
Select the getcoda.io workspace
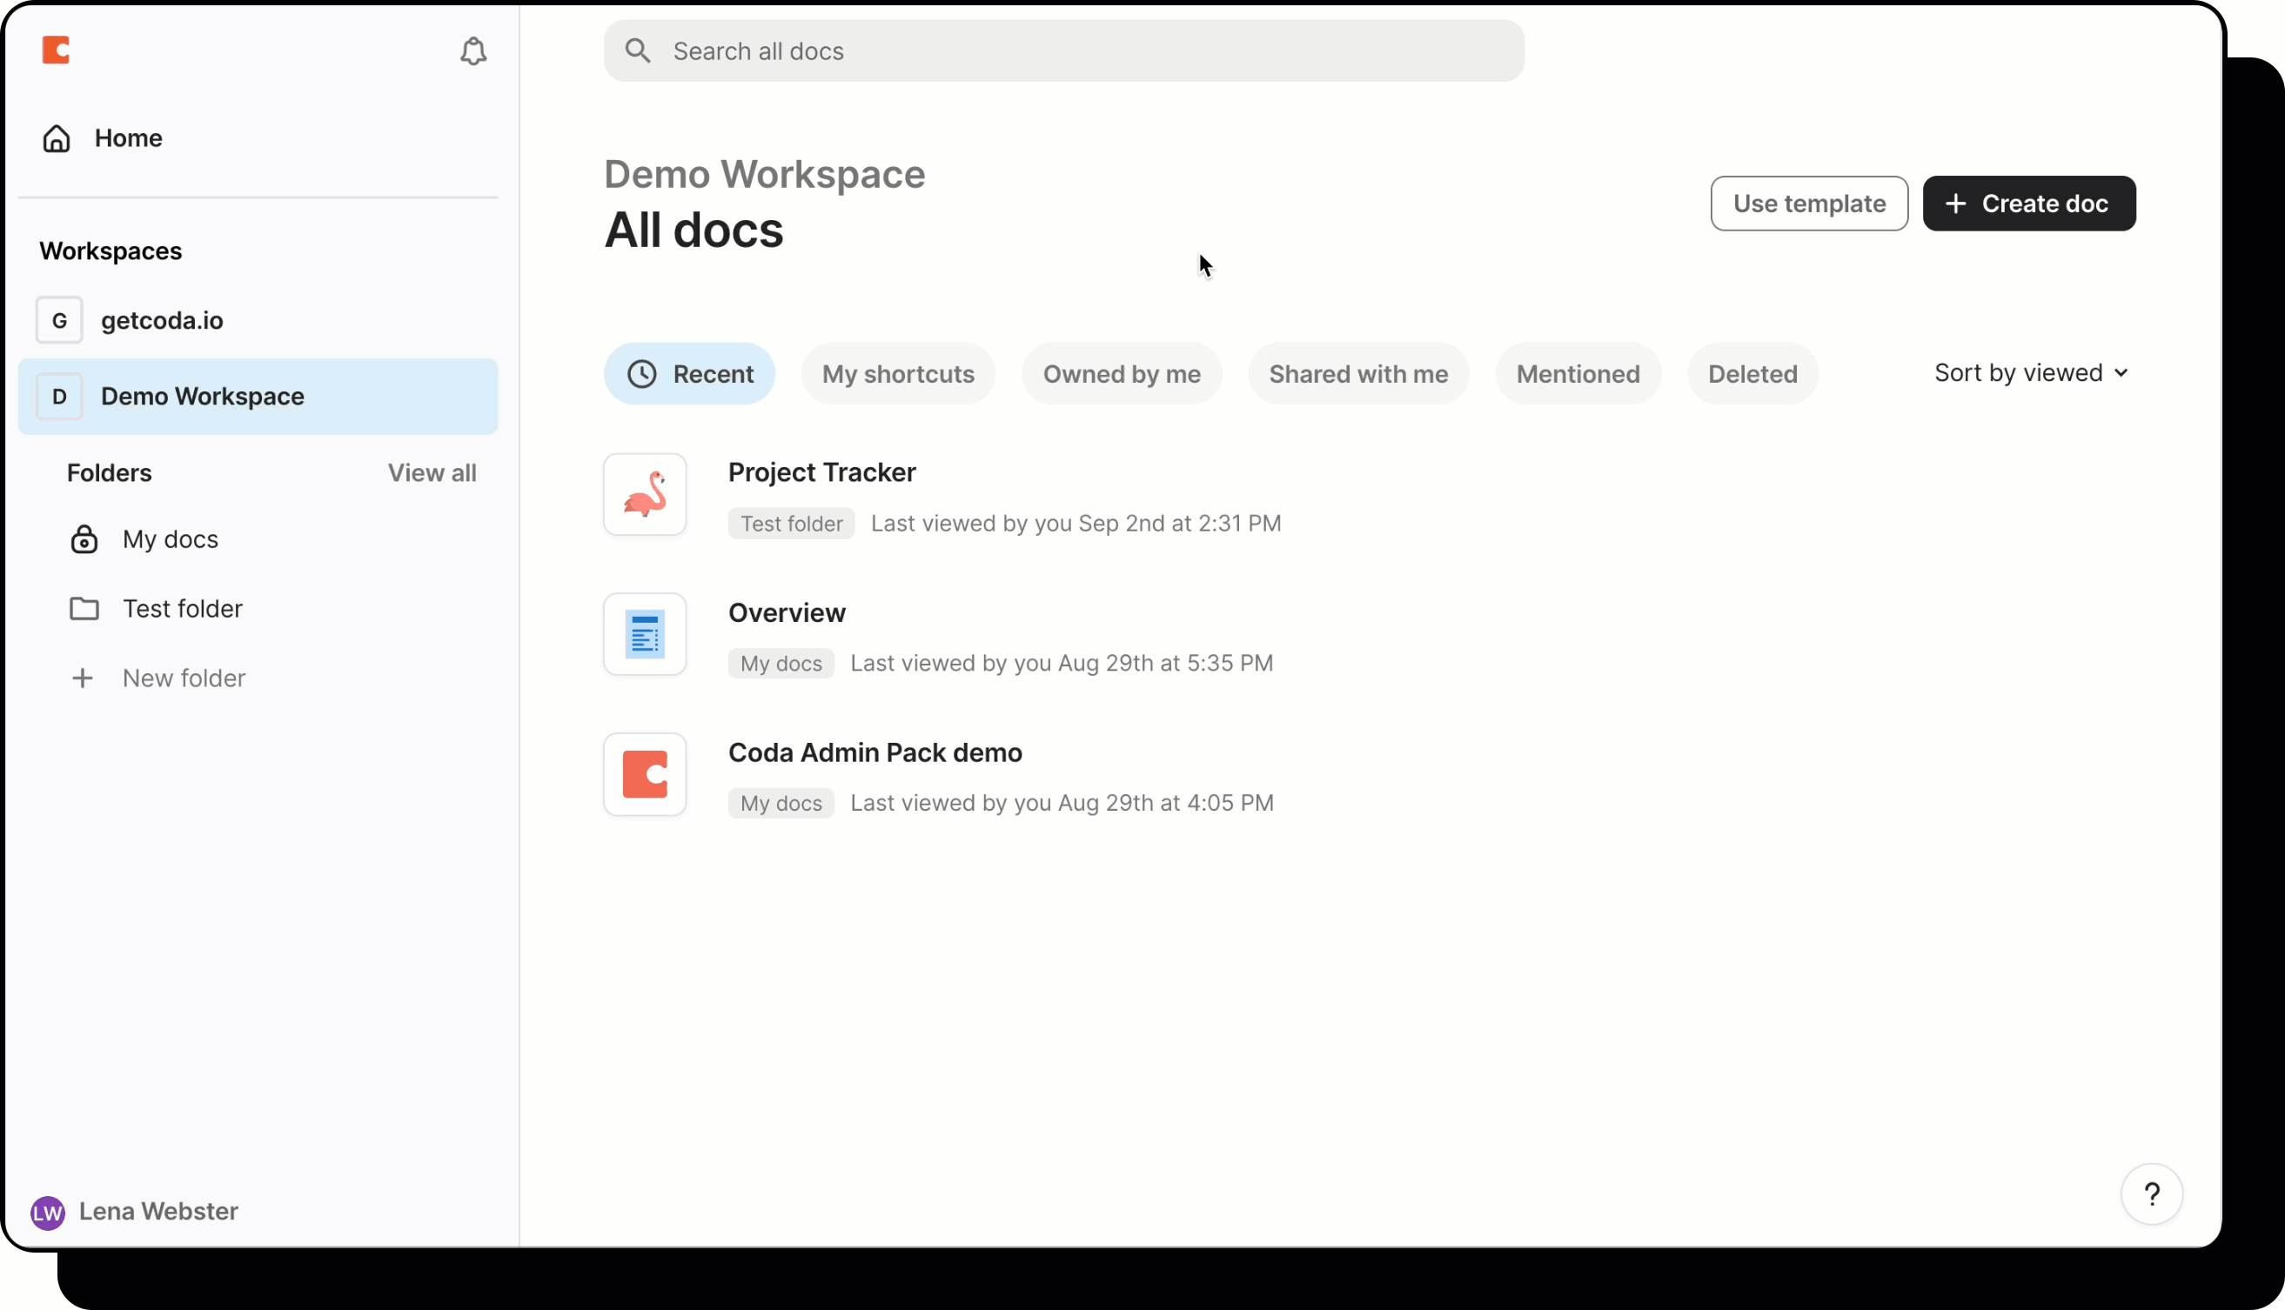162,320
